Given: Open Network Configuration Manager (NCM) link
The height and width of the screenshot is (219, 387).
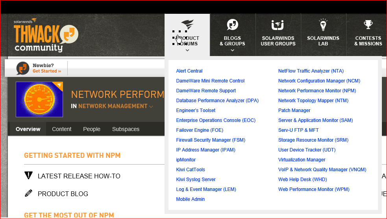Looking at the screenshot, I should (319, 80).
